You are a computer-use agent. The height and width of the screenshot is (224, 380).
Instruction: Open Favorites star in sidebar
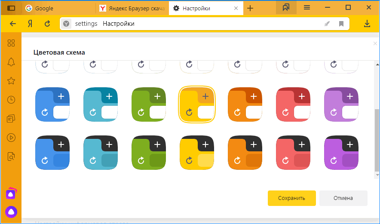point(11,81)
